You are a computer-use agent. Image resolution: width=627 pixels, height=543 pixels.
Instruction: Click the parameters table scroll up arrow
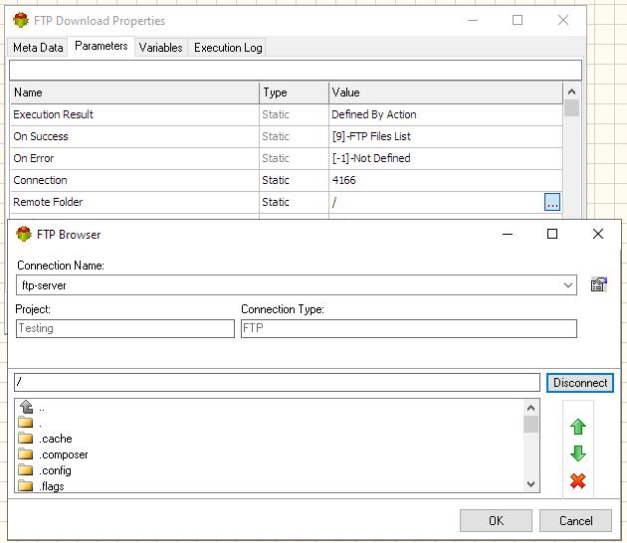click(x=572, y=91)
